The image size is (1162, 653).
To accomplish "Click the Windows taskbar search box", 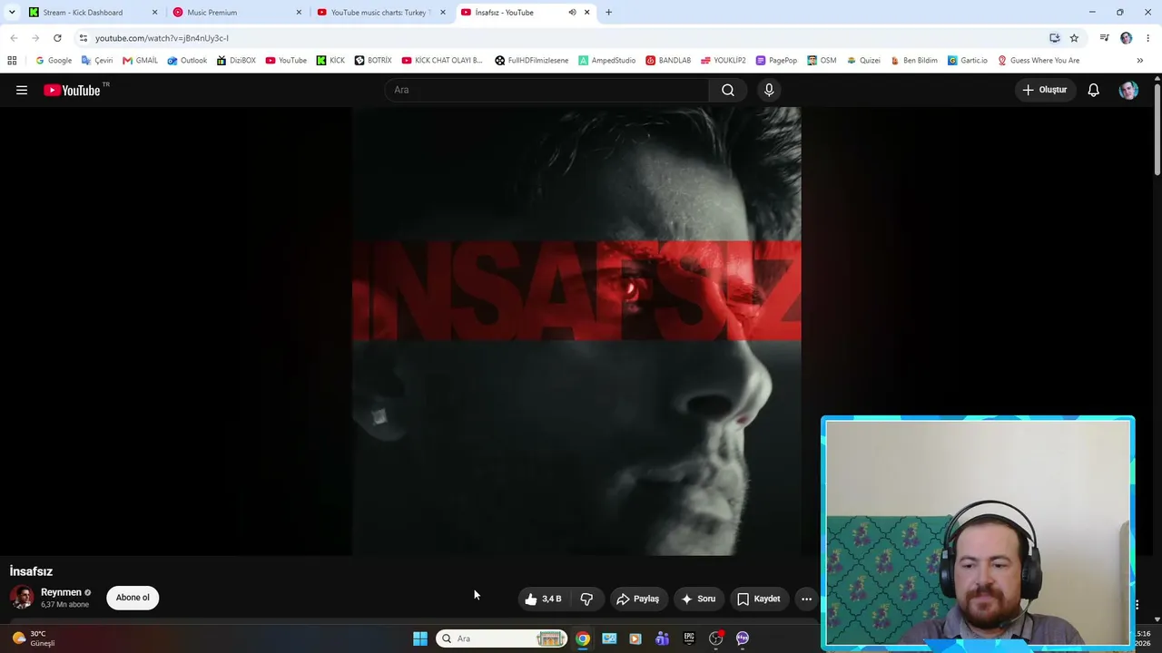I will [x=501, y=638].
